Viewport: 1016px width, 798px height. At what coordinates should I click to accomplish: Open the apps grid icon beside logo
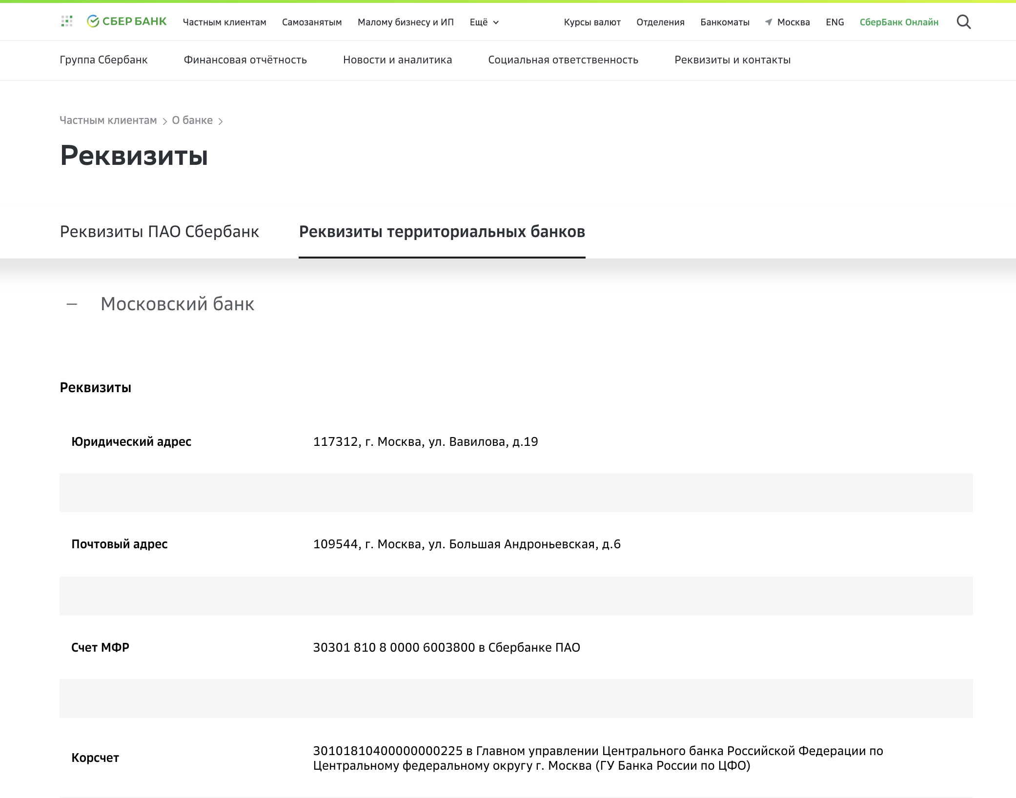(67, 21)
